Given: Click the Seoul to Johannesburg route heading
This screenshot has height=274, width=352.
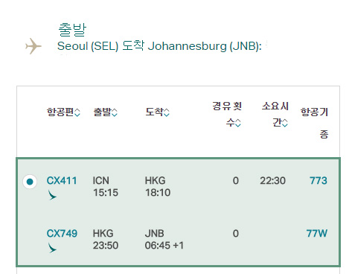Looking at the screenshot, I should coord(159,46).
